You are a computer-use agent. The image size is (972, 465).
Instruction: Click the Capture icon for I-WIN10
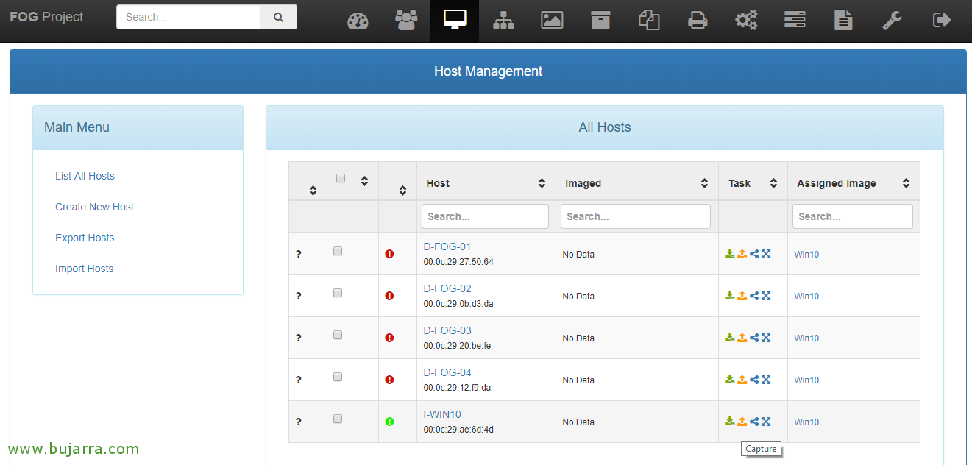pos(742,422)
